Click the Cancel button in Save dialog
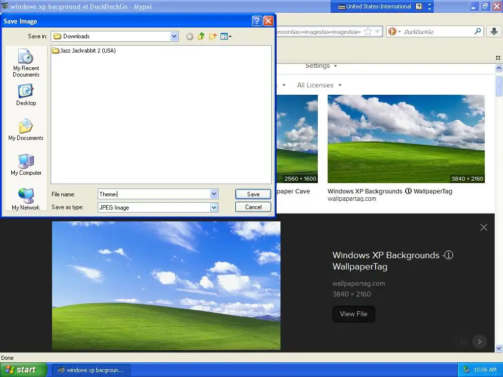503x377 pixels. 253,207
